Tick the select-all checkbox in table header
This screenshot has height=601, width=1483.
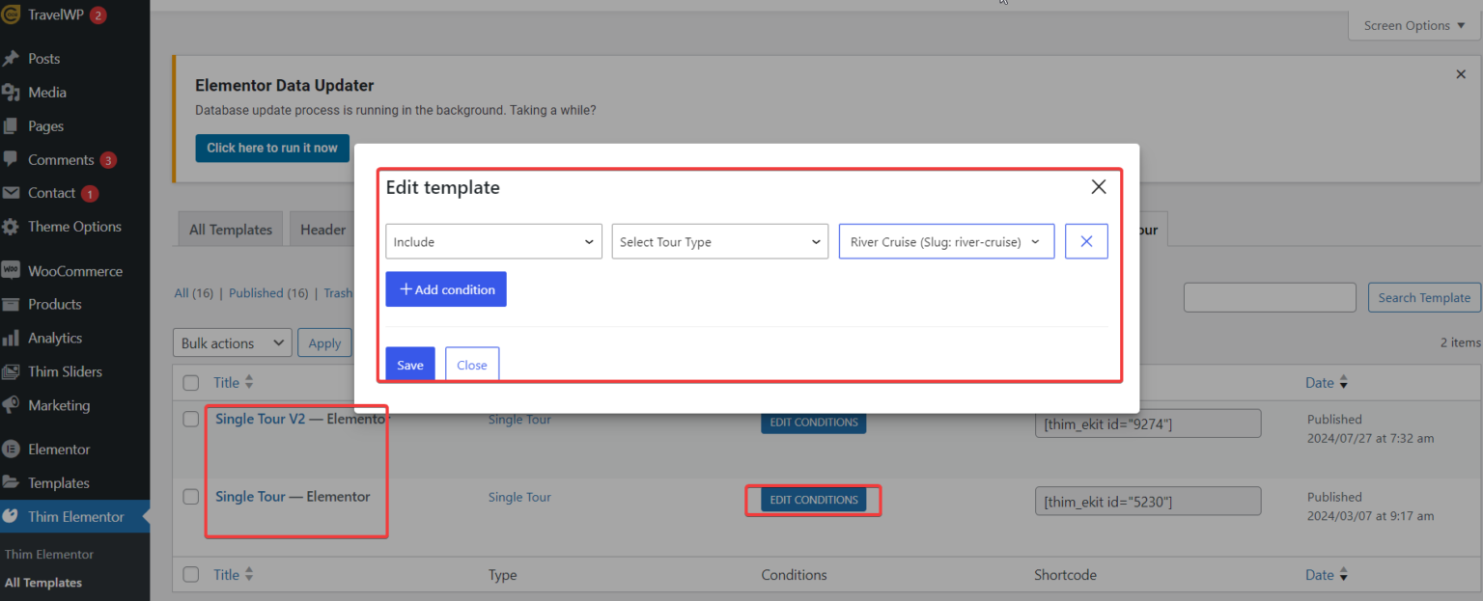tap(191, 383)
